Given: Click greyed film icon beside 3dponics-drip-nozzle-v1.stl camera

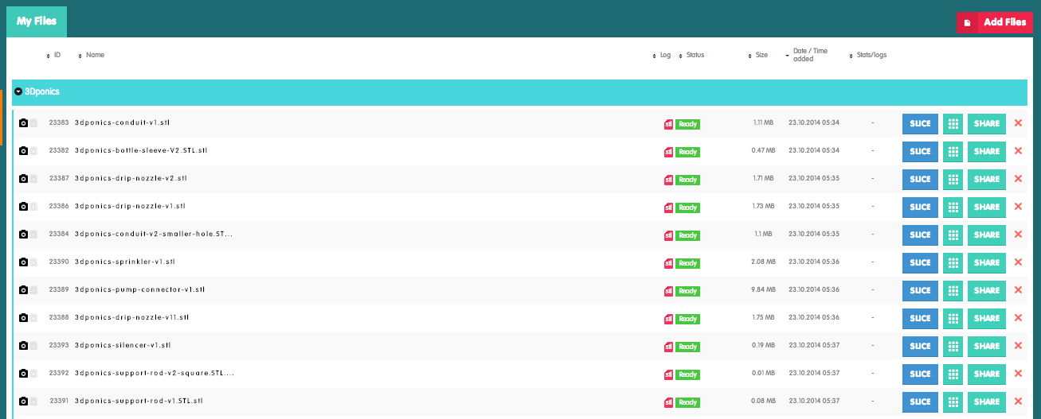Looking at the screenshot, I should tap(33, 207).
